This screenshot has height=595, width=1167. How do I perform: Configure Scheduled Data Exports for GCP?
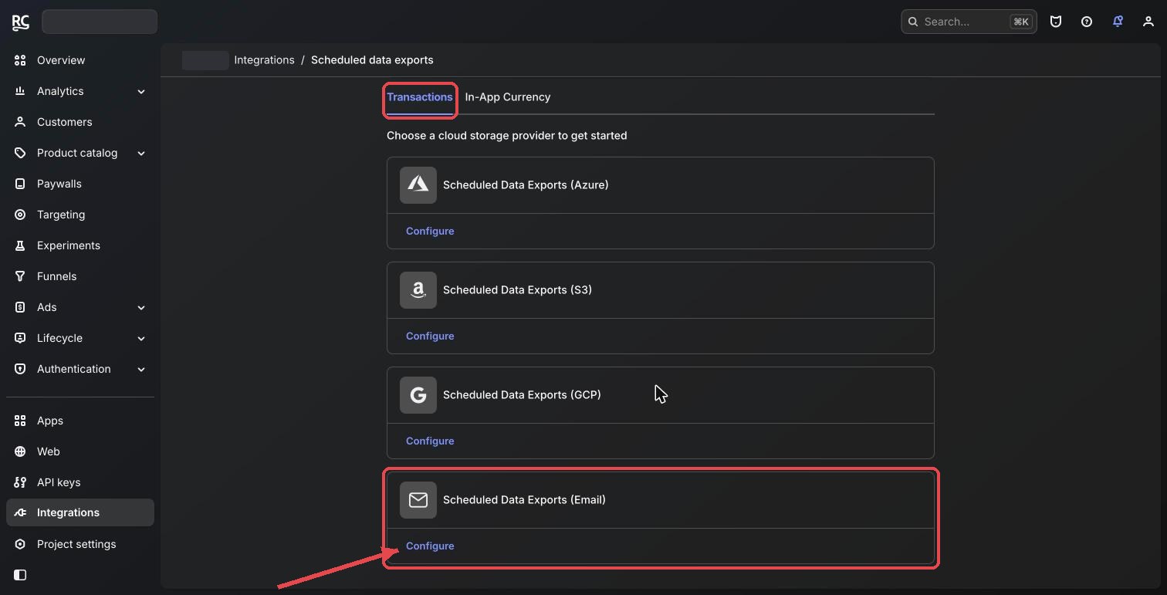(x=430, y=441)
